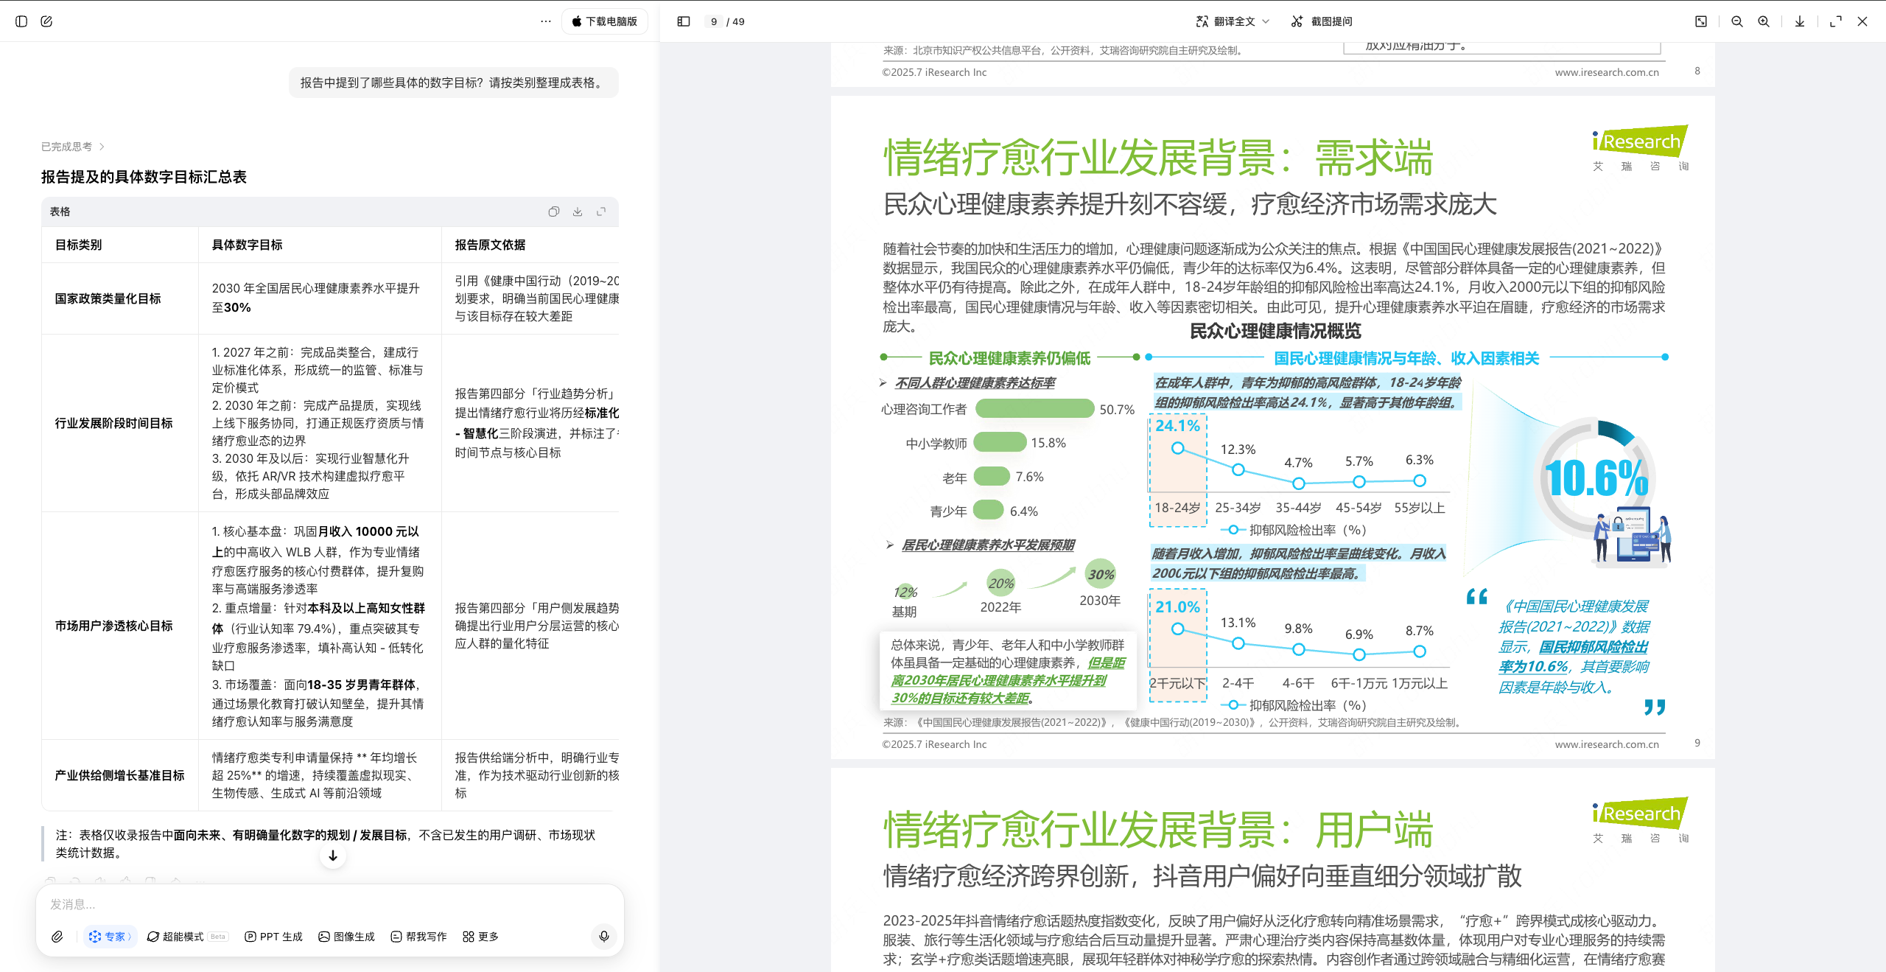Click the 发消息 message input field

click(295, 905)
